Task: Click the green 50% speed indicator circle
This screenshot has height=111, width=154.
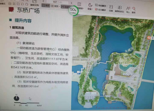Action: pos(74,11)
